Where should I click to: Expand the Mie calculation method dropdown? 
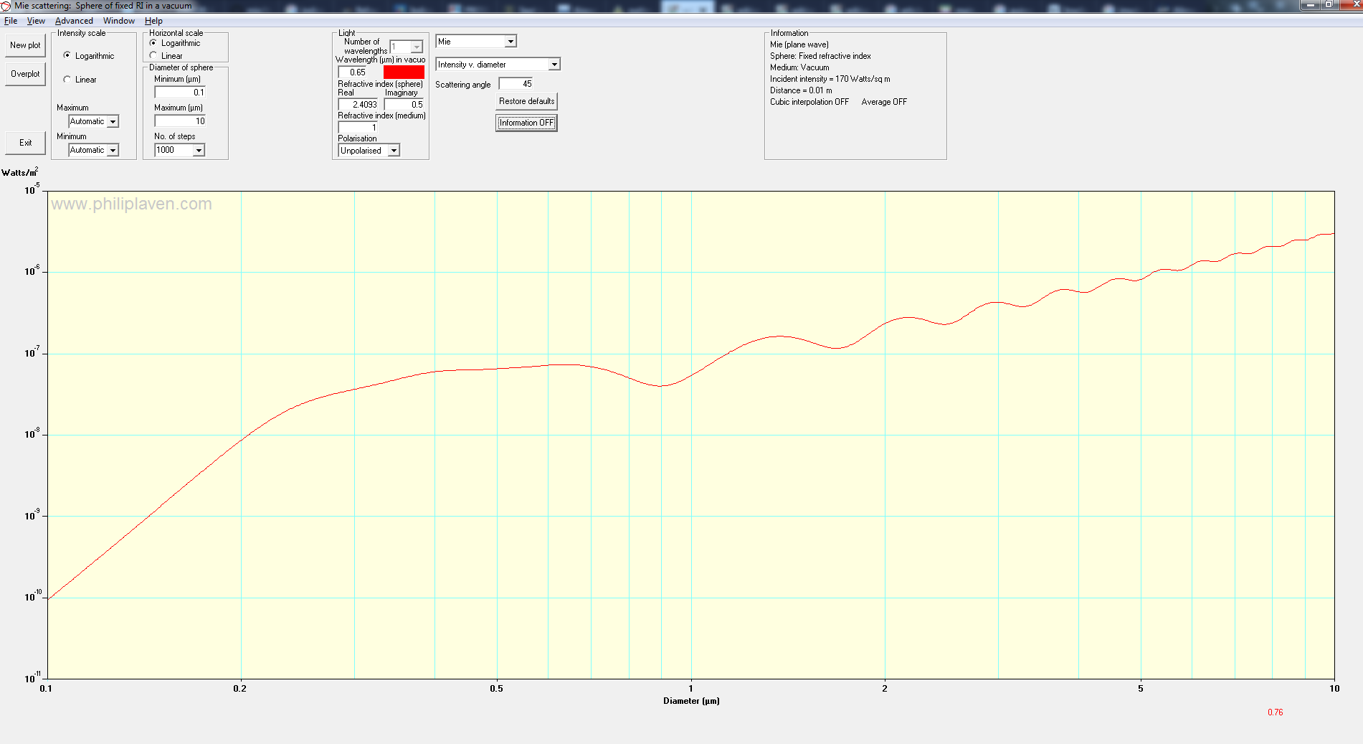point(510,42)
